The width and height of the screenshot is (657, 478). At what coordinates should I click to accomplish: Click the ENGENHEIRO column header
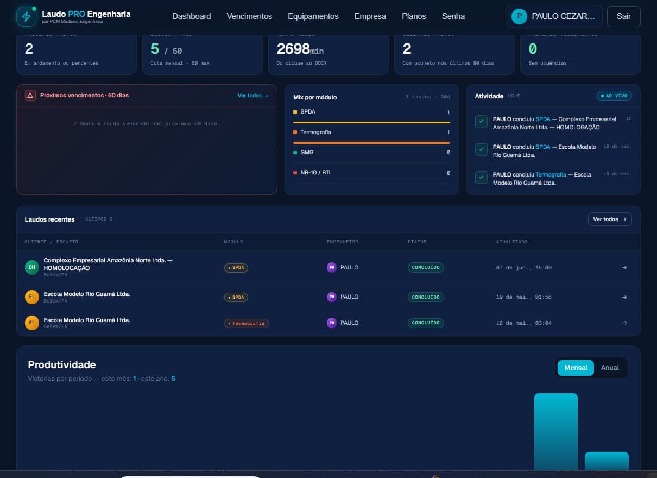point(342,242)
